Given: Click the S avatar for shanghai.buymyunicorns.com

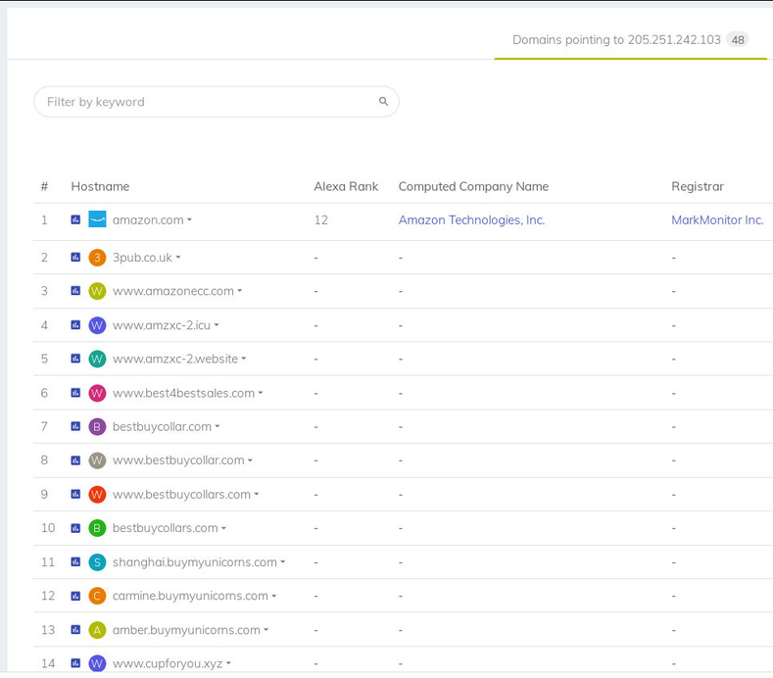Looking at the screenshot, I should 97,562.
